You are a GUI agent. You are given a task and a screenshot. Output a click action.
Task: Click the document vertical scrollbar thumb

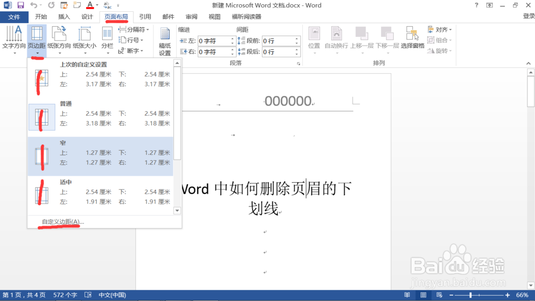coord(531,92)
